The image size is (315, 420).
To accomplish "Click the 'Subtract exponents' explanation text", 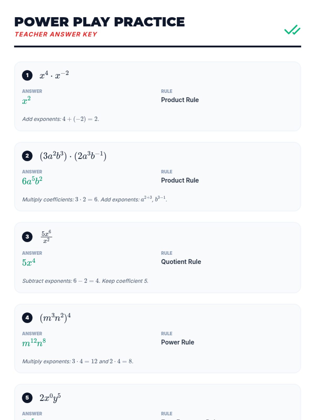I will [x=85, y=281].
